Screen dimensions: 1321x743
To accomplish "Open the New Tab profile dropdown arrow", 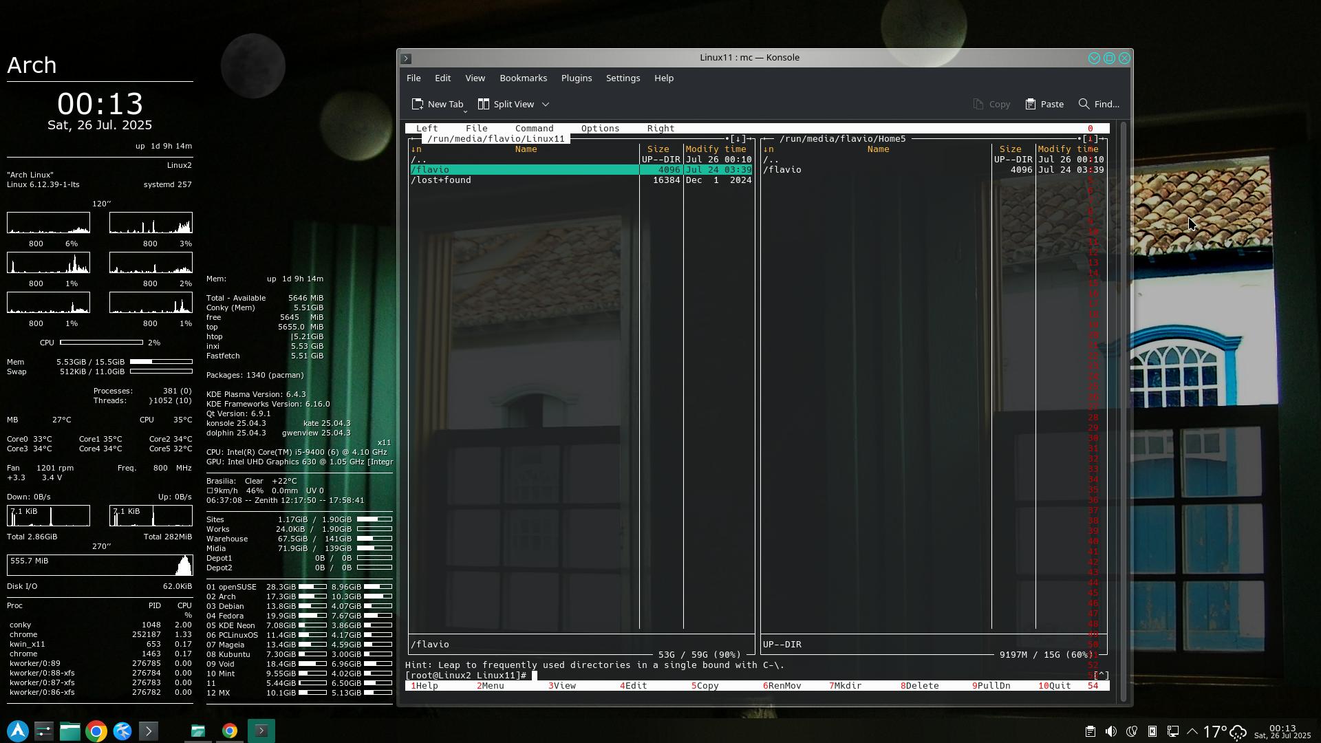I will pyautogui.click(x=466, y=111).
